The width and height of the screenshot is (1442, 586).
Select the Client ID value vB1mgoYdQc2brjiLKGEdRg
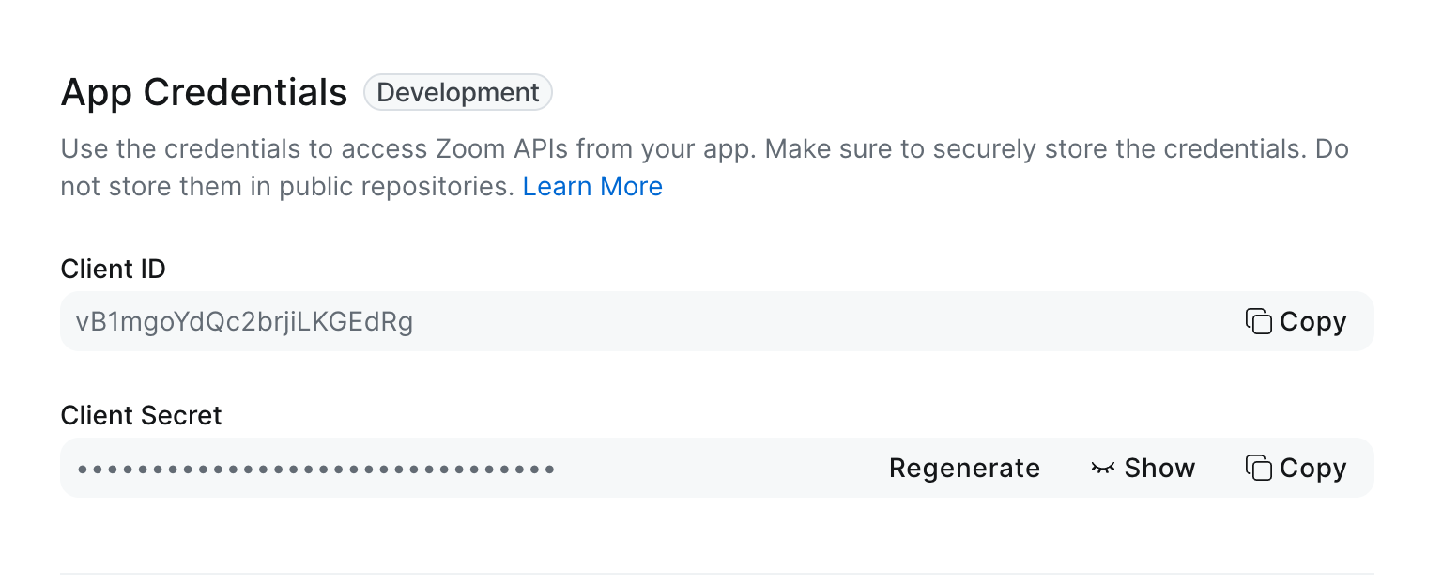click(x=244, y=322)
